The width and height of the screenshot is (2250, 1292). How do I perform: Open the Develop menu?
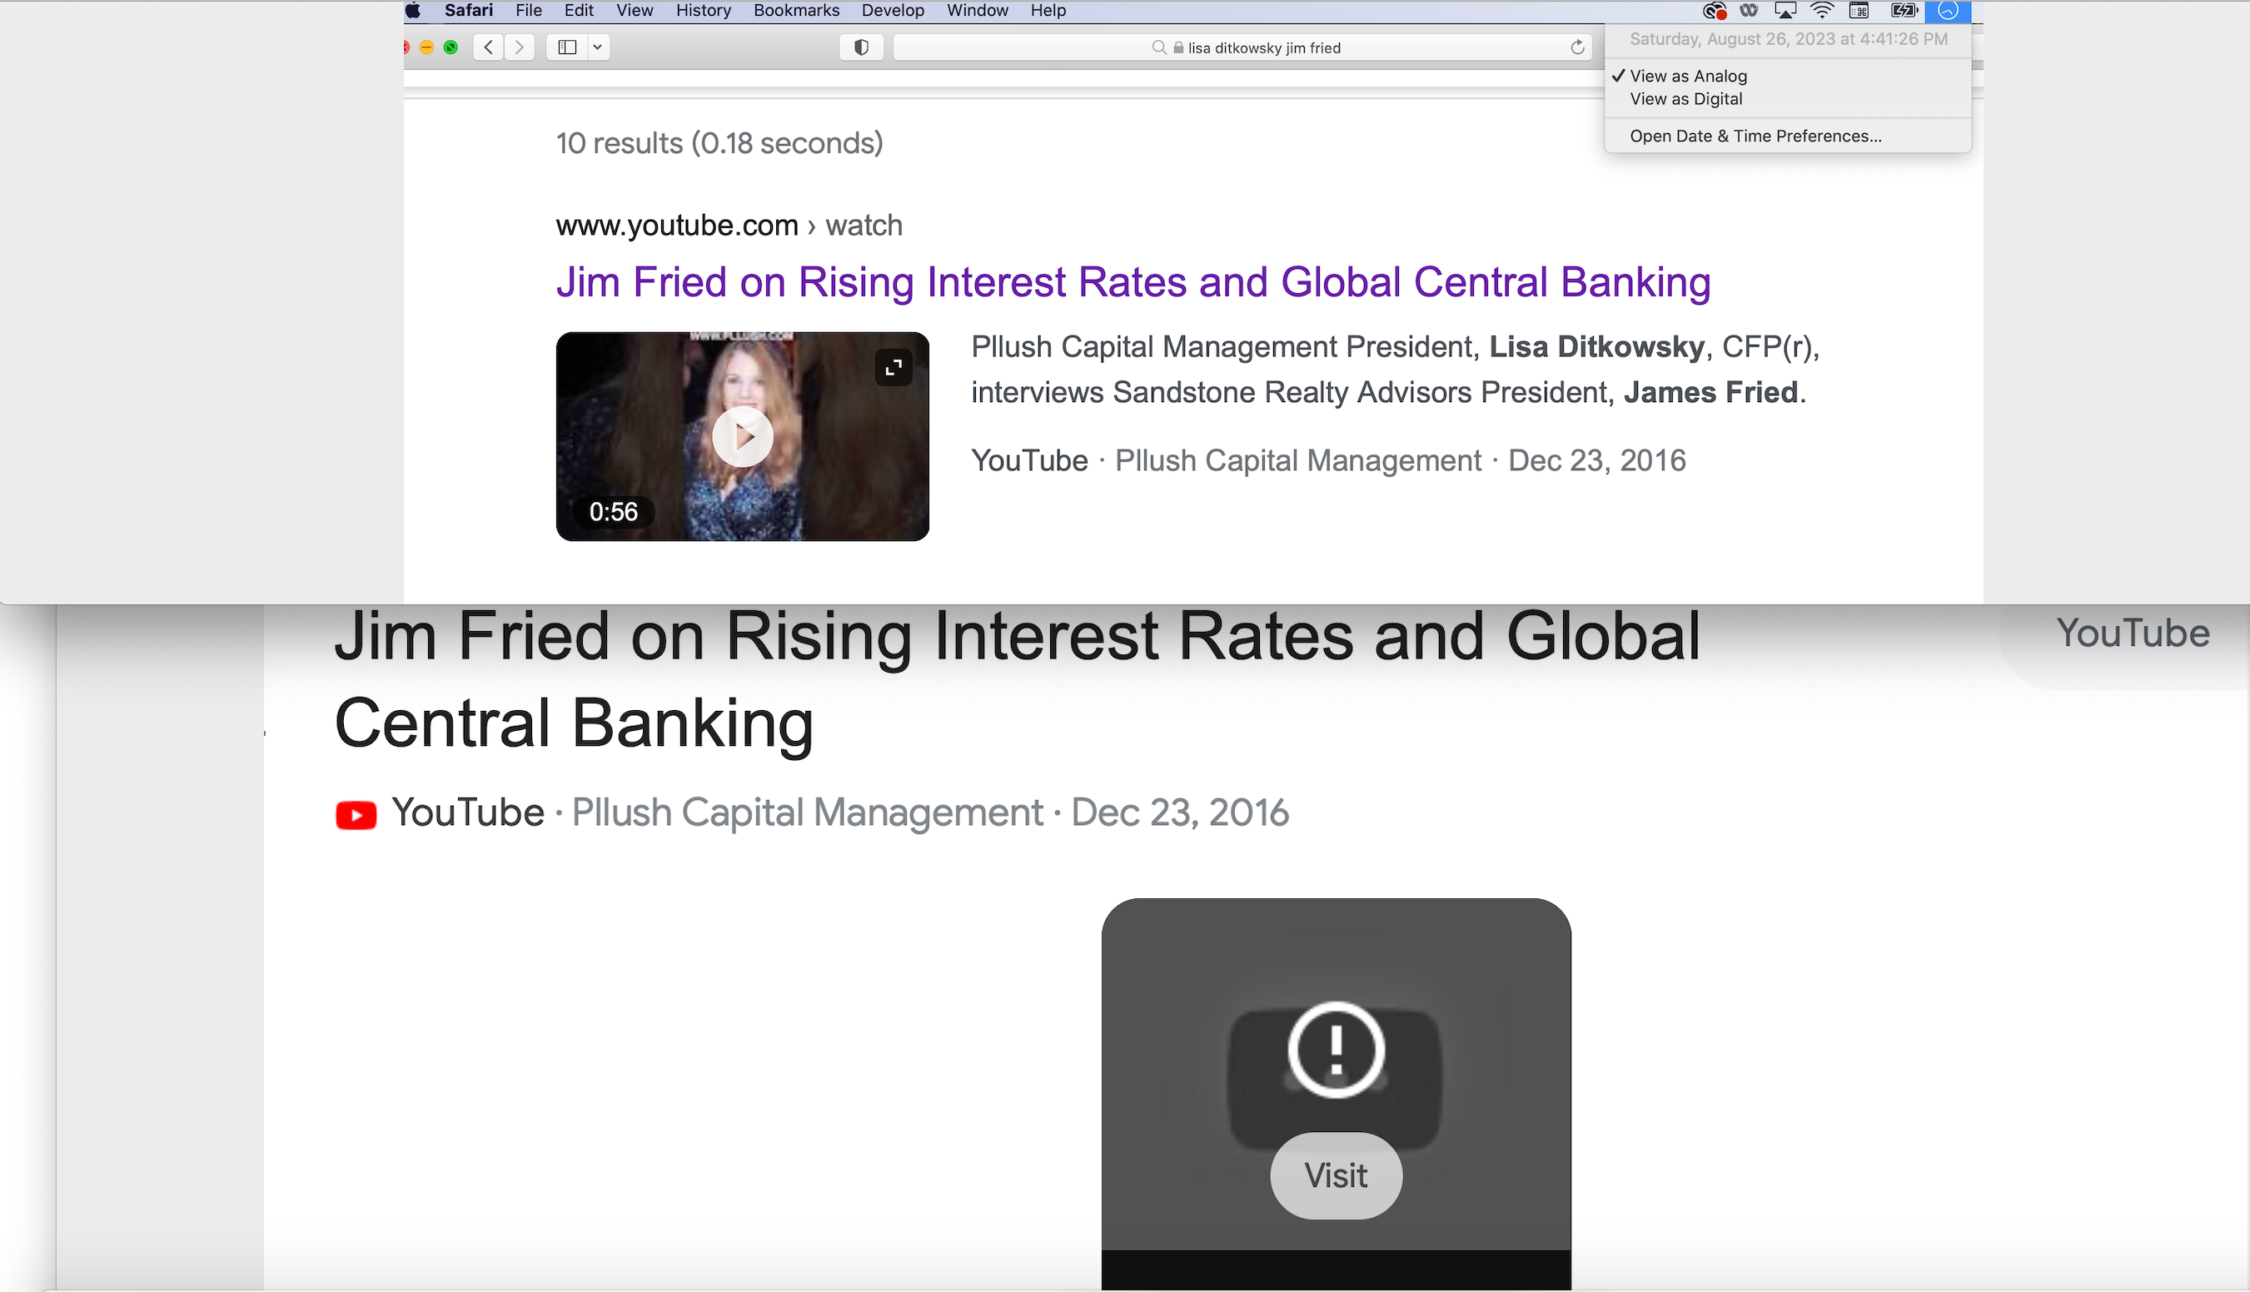click(x=892, y=11)
